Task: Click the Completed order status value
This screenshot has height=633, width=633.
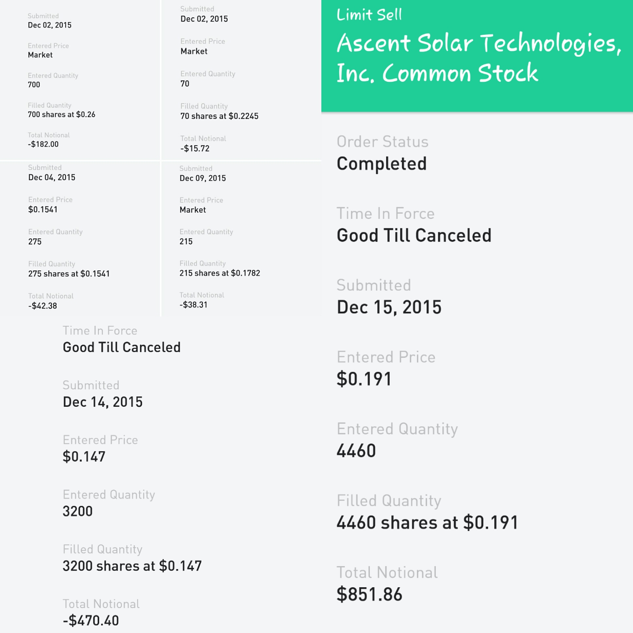Action: pyautogui.click(x=382, y=164)
